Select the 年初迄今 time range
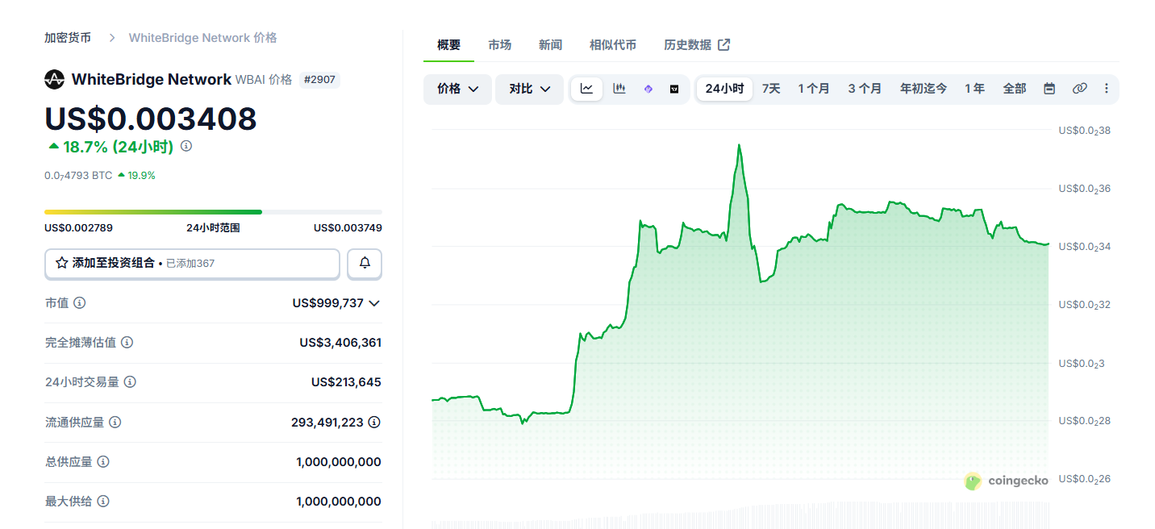 pos(924,89)
